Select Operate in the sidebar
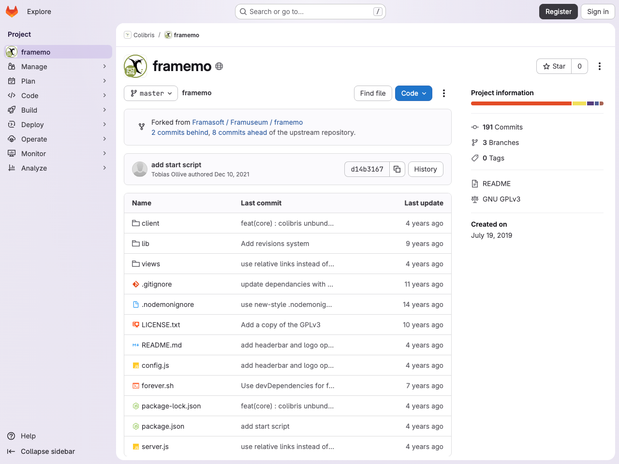This screenshot has width=619, height=464. point(33,139)
